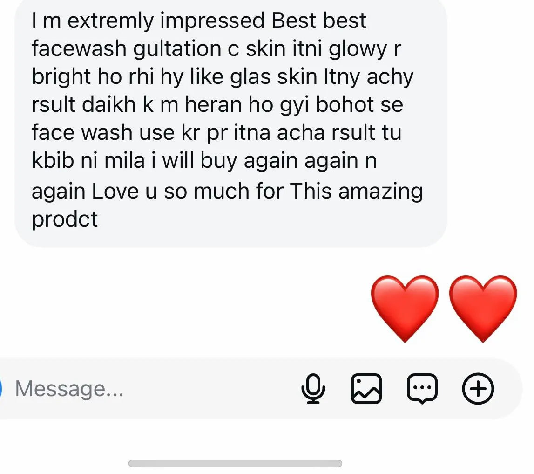Tap 'kbib ni mila' text in bubble

[x=88, y=160]
